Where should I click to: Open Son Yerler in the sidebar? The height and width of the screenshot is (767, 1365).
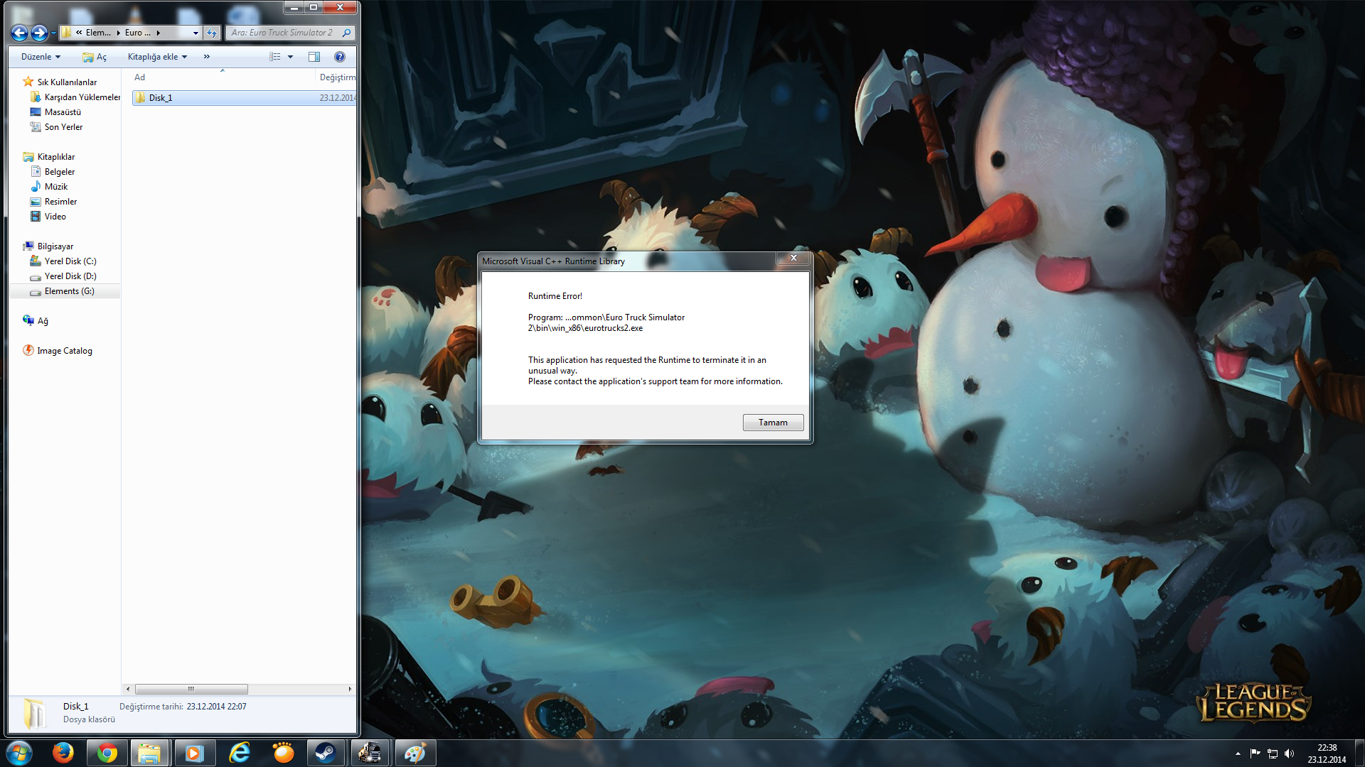(x=63, y=127)
